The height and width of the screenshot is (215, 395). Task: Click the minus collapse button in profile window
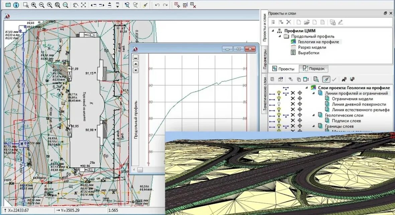135,58
